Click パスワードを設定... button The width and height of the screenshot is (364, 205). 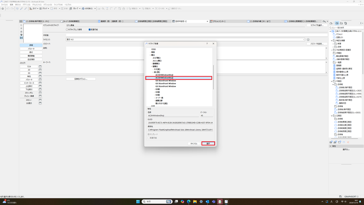coord(317,44)
